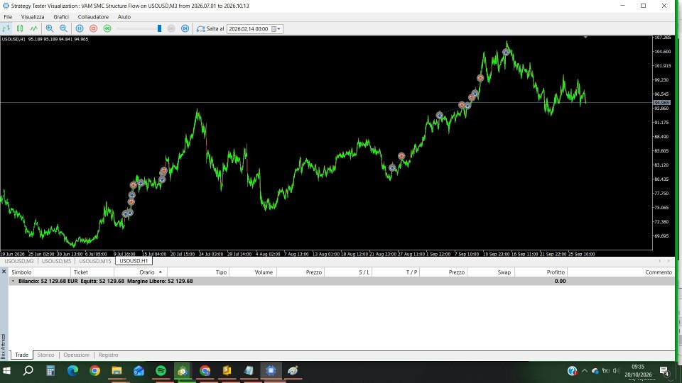Open the File menu

click(x=8, y=17)
